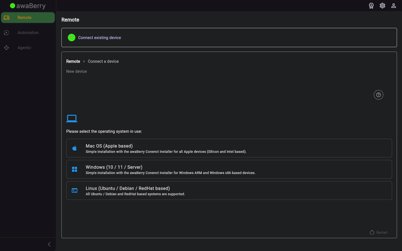Click the Remote devices sidebar icon
This screenshot has width=402, height=251.
coord(7,18)
